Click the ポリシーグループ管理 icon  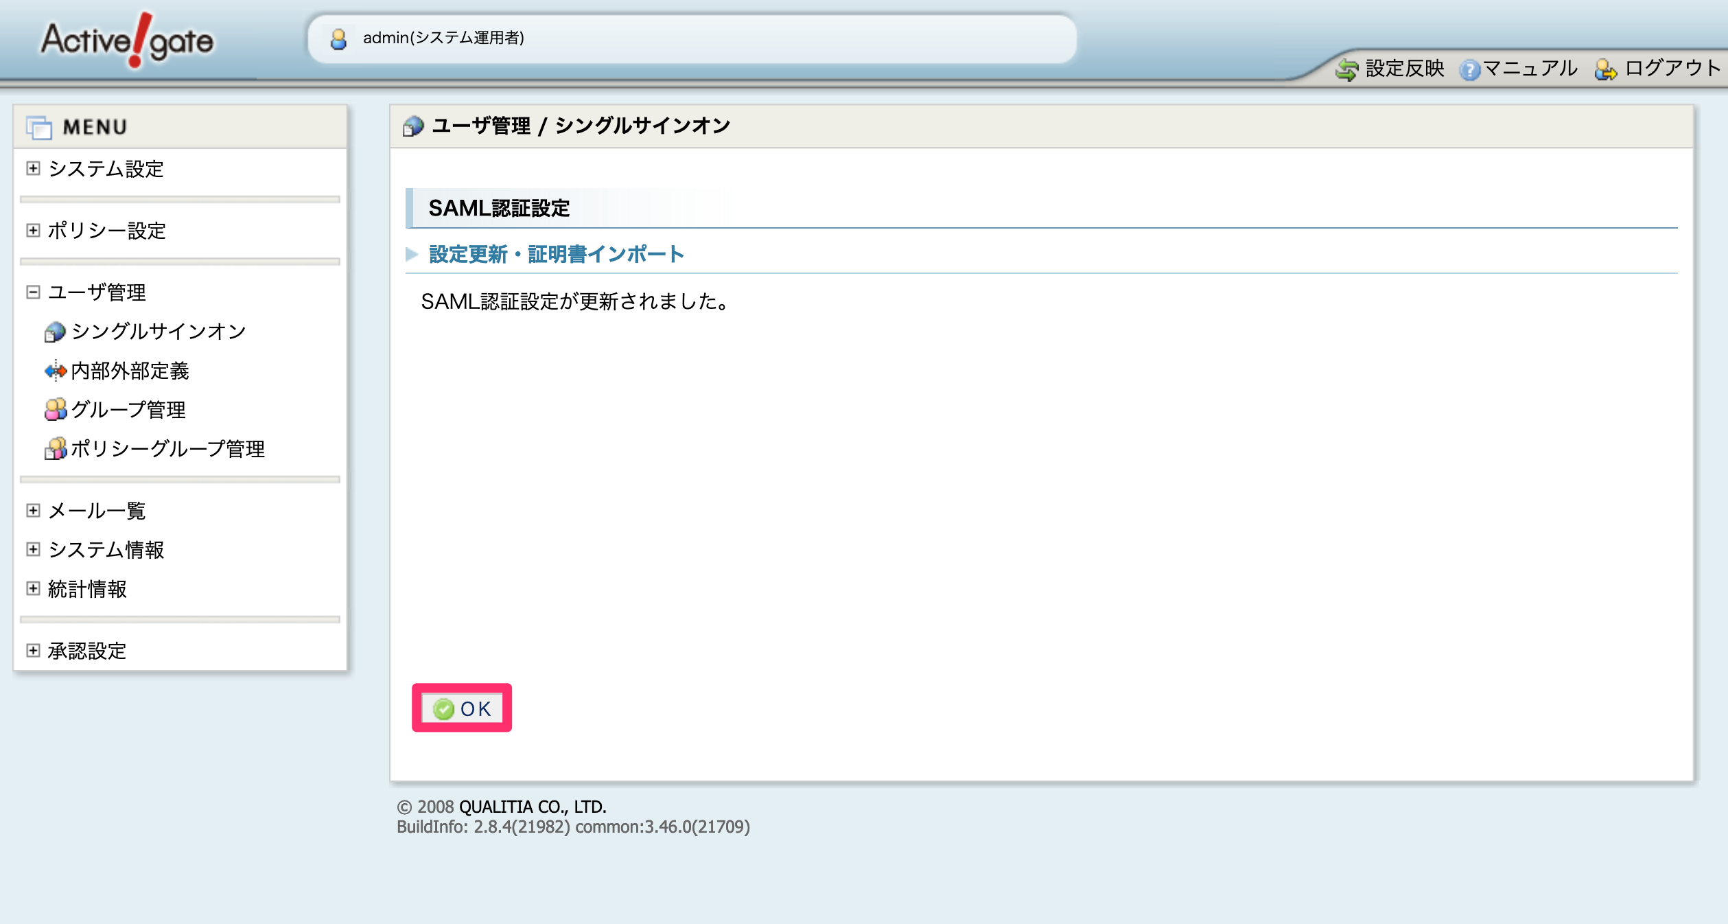55,449
